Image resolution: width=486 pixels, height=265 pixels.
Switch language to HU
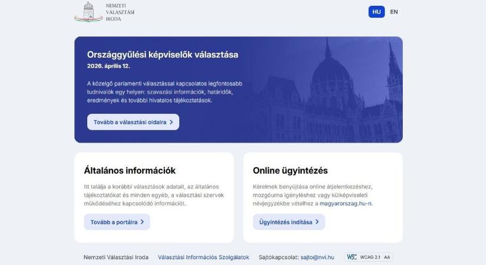point(376,12)
